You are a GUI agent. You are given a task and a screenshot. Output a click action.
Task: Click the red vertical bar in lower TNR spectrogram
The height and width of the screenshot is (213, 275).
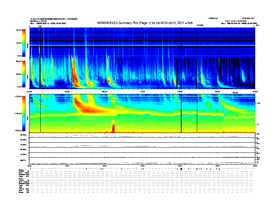tap(113, 127)
